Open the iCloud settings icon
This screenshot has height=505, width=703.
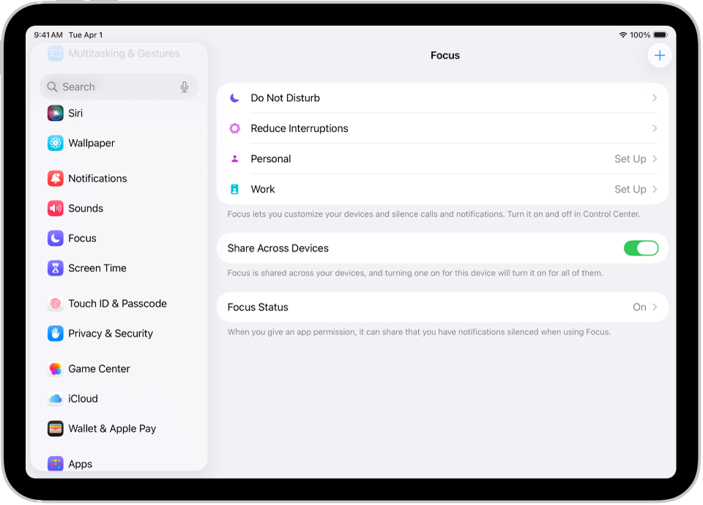tap(56, 398)
